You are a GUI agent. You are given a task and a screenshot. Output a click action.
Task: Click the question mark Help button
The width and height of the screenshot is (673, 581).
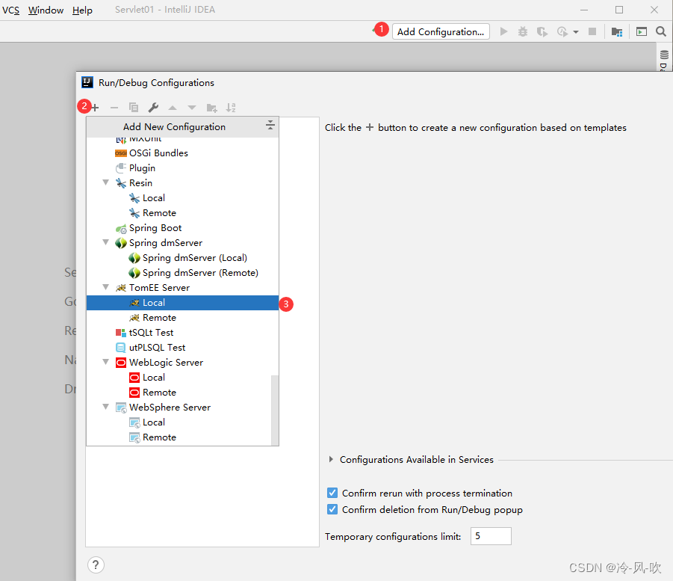coord(96,565)
